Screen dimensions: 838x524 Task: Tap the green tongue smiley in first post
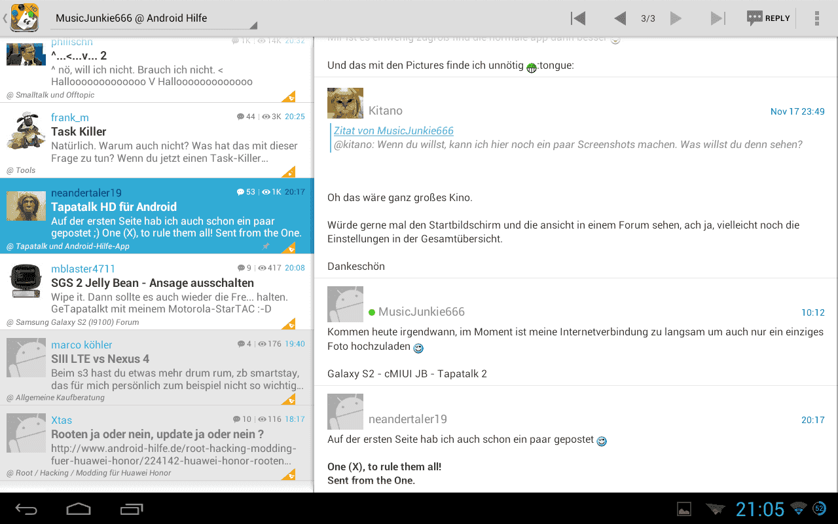[532, 67]
